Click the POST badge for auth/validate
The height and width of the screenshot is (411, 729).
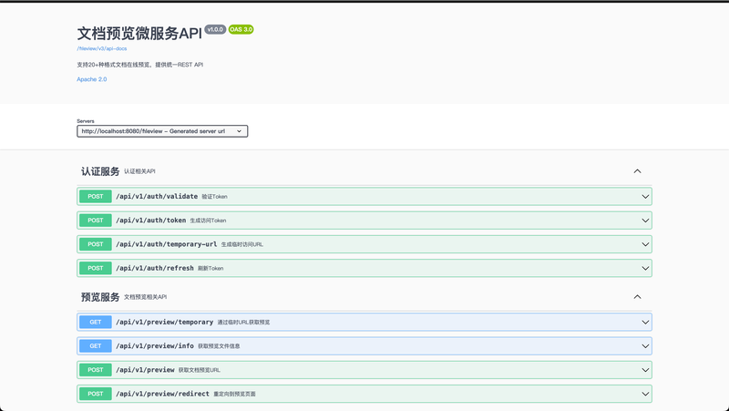[x=96, y=196]
